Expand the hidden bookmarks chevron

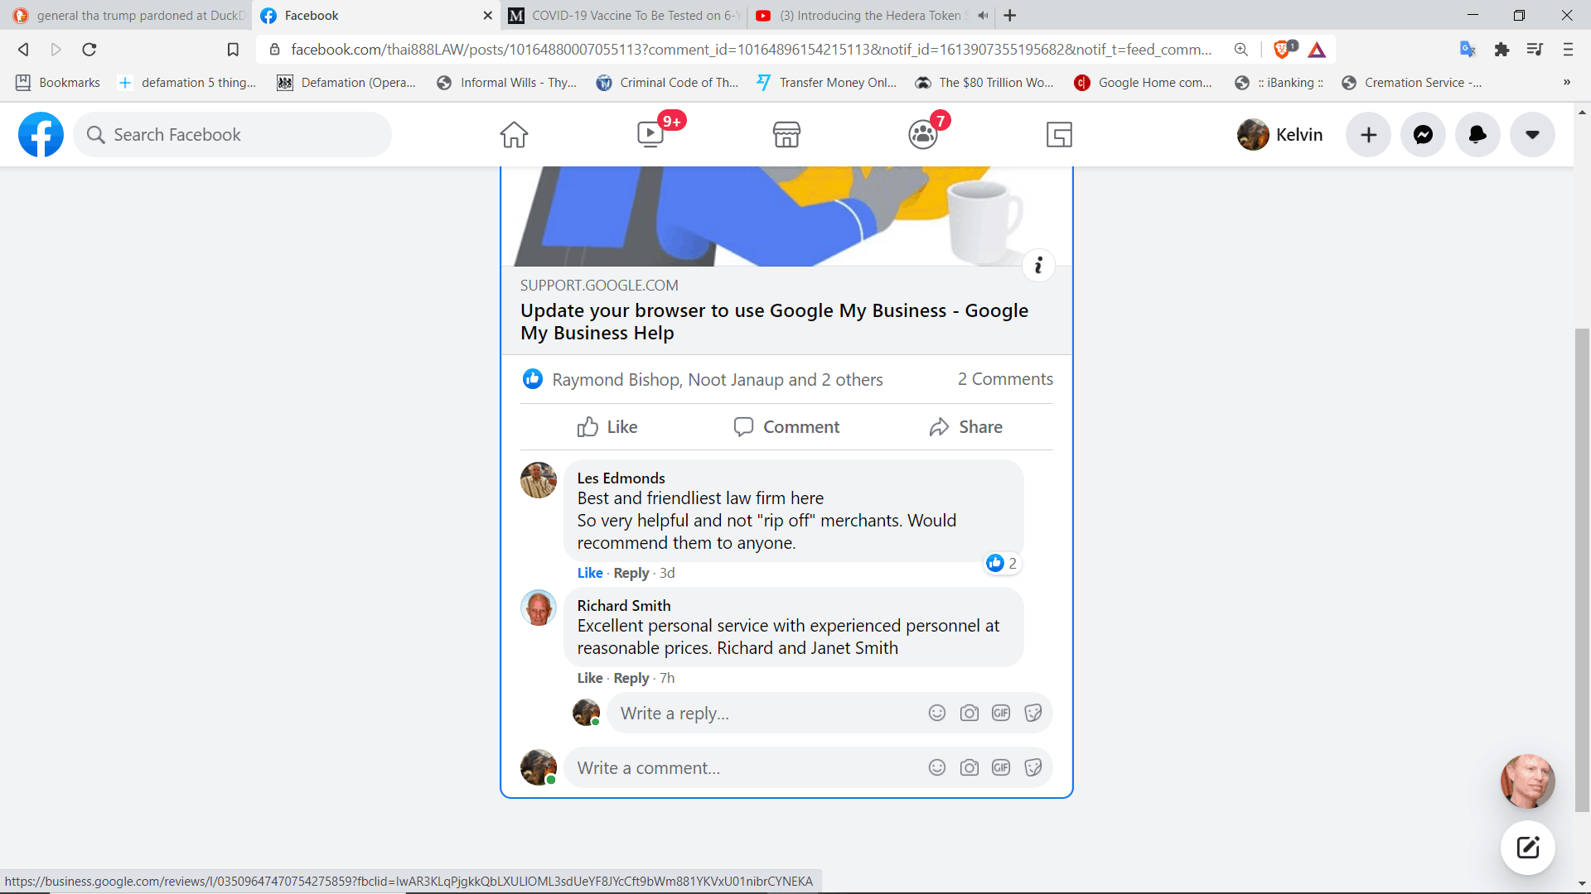(x=1566, y=82)
